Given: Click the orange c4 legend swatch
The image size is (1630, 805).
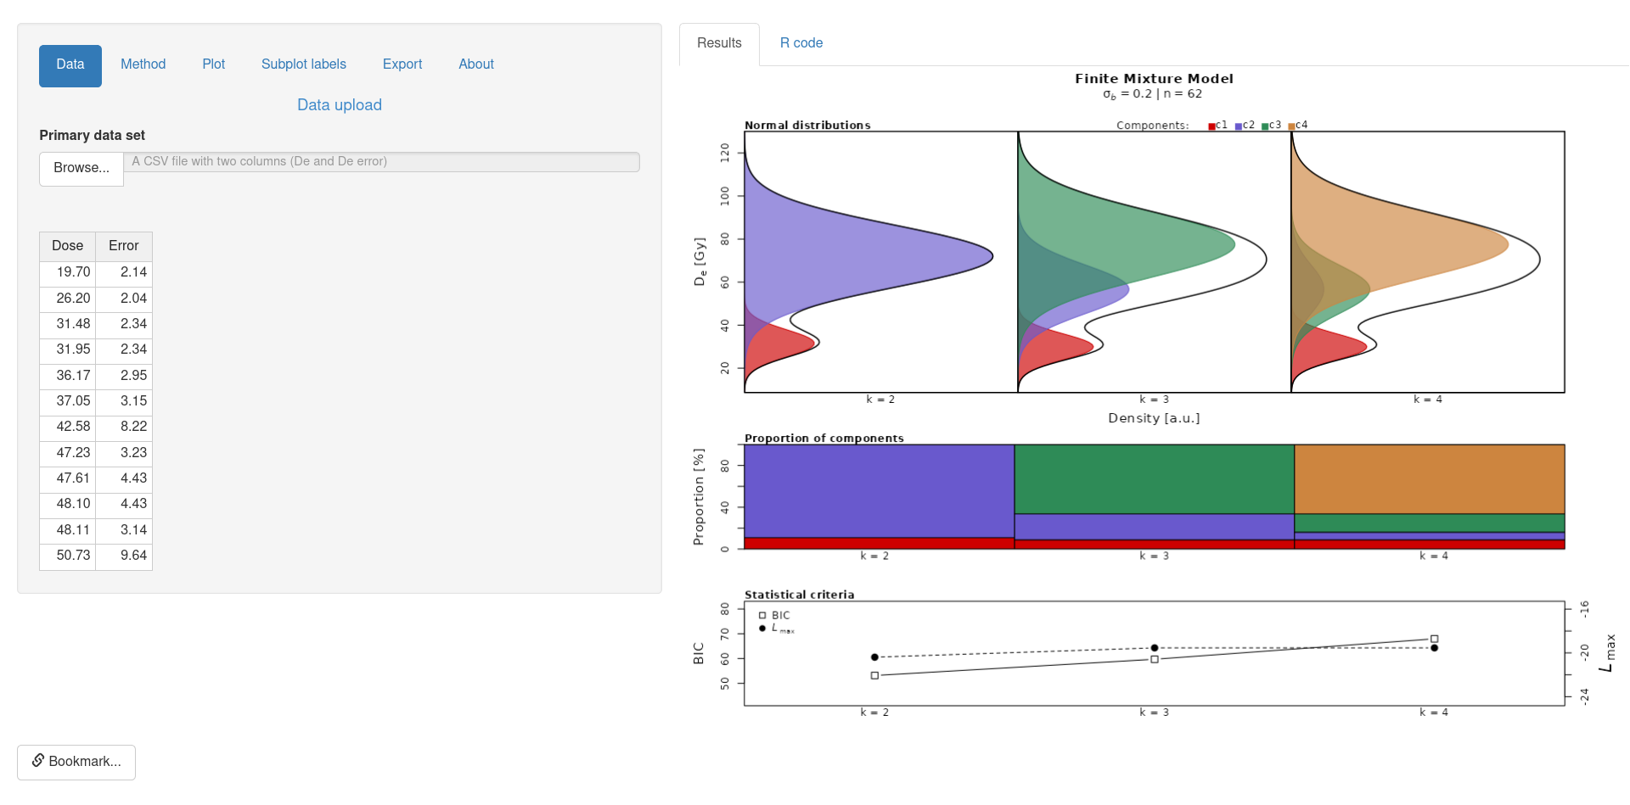Looking at the screenshot, I should (x=1291, y=126).
